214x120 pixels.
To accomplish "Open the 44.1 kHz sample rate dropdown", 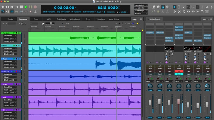I will click(137, 8).
